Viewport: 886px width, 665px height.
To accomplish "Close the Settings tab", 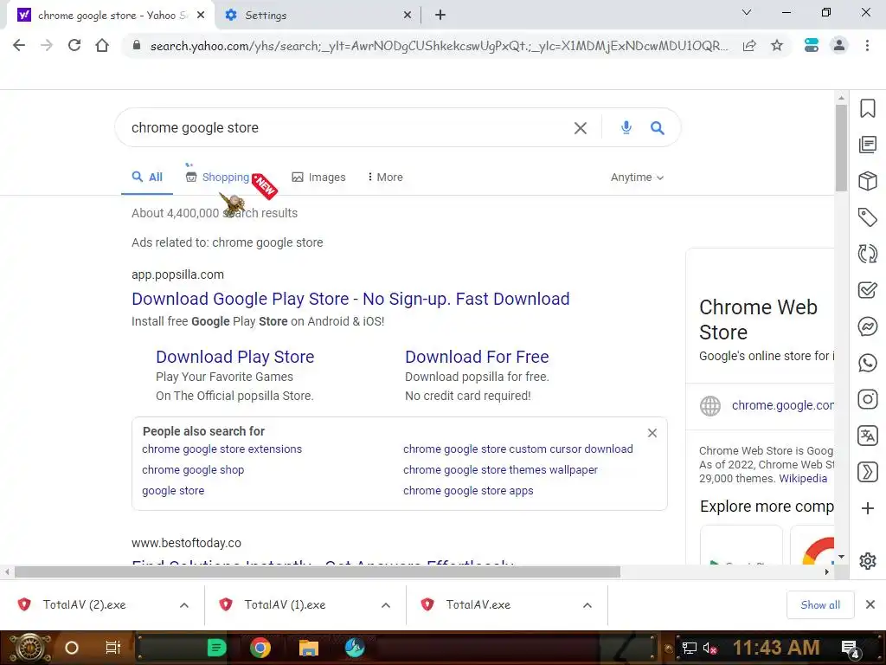I will 408,16.
